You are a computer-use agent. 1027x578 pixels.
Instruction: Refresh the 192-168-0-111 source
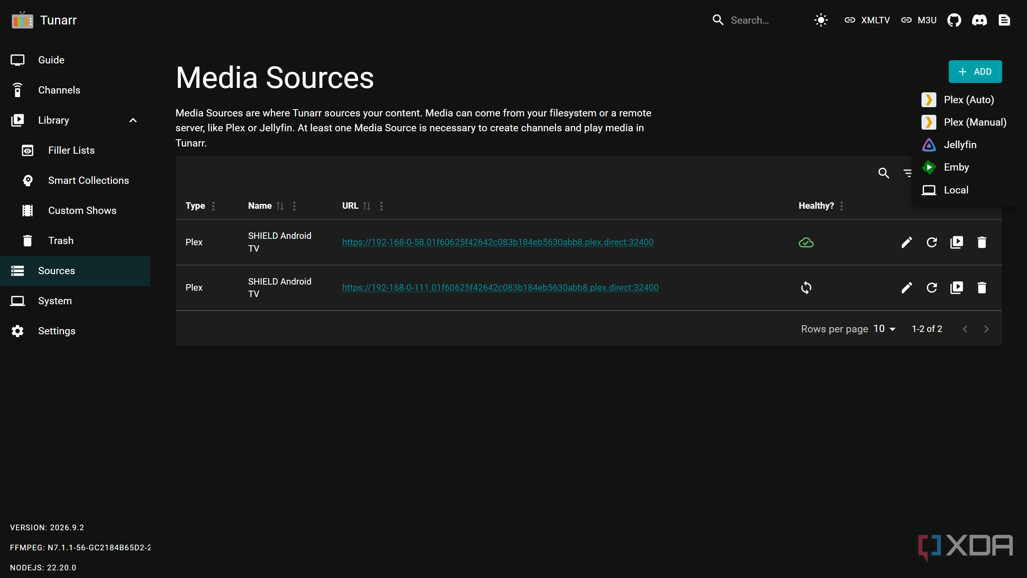932,287
